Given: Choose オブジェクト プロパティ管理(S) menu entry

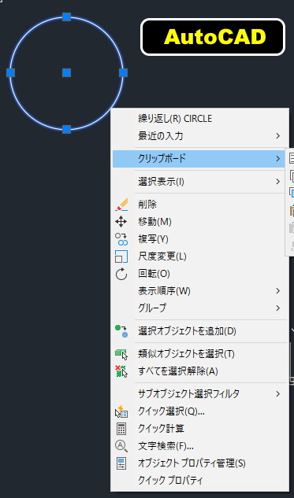Looking at the screenshot, I should click(x=200, y=463).
